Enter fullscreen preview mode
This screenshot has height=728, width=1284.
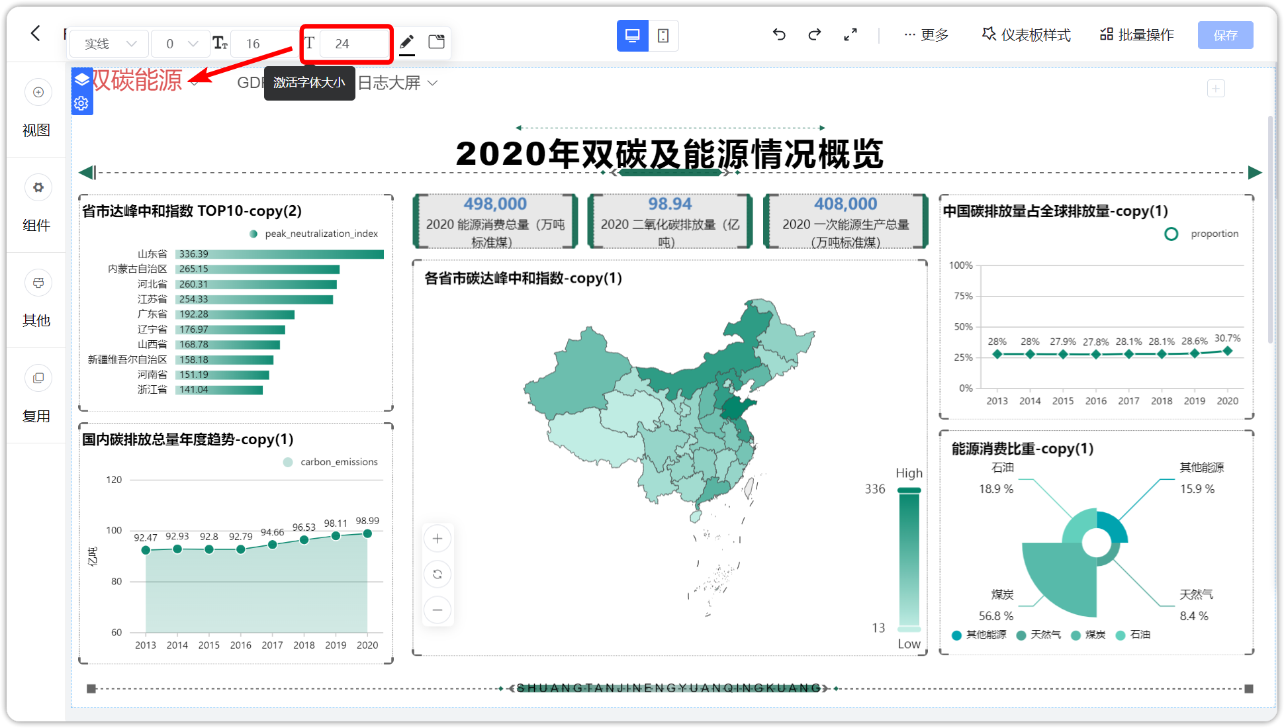pyautogui.click(x=850, y=34)
